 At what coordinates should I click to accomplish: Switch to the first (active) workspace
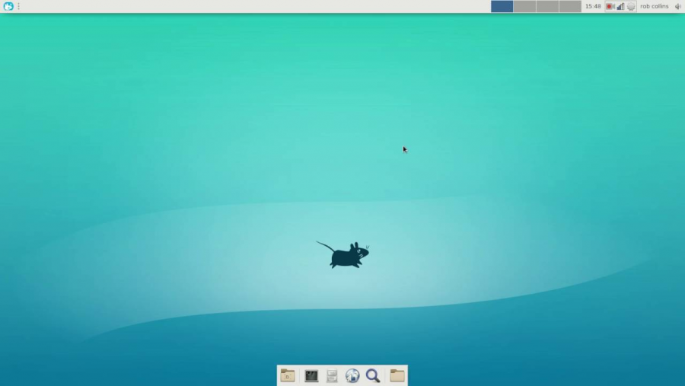(x=502, y=6)
